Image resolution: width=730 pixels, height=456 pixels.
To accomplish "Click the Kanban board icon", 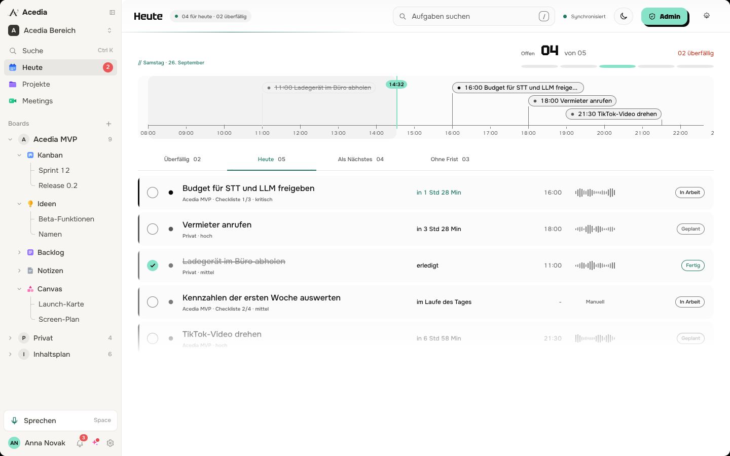I will tap(30, 155).
